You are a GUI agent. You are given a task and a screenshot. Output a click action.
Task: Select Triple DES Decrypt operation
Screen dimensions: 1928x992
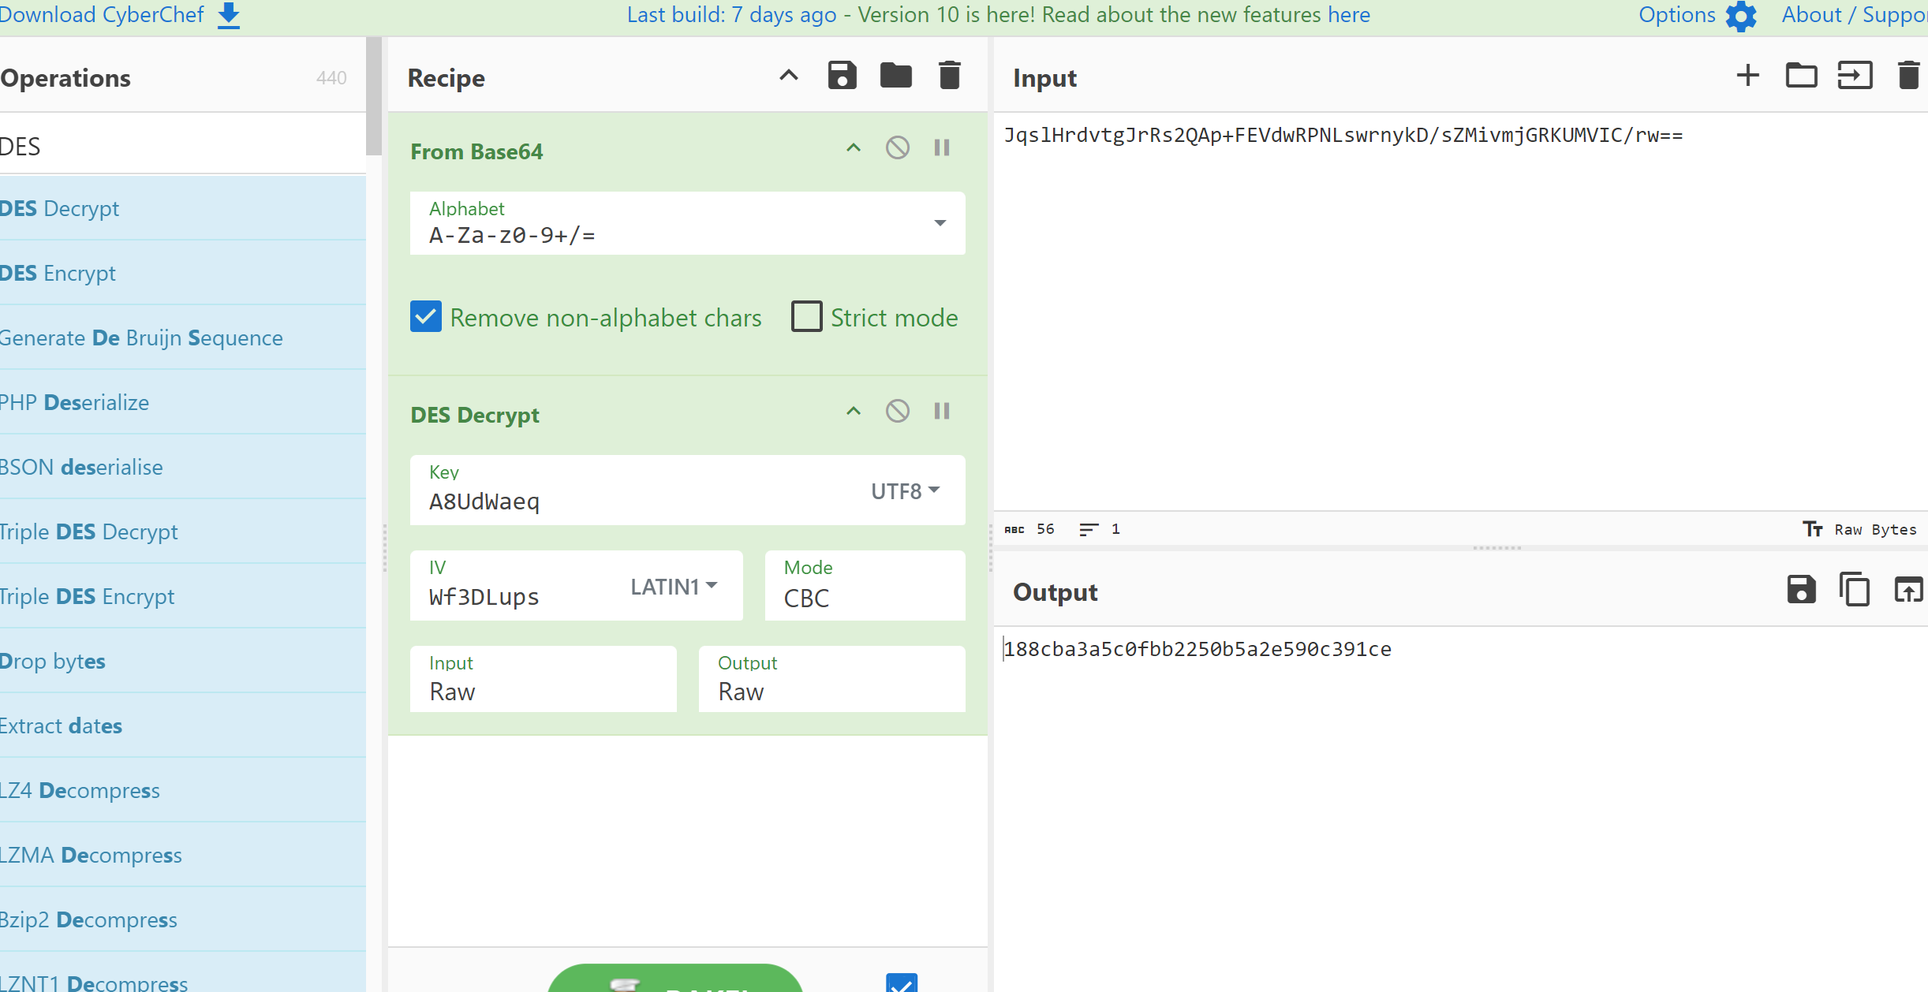[89, 532]
